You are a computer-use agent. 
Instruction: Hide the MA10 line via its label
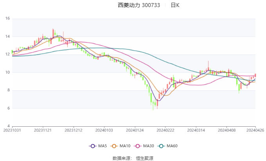tap(125, 146)
